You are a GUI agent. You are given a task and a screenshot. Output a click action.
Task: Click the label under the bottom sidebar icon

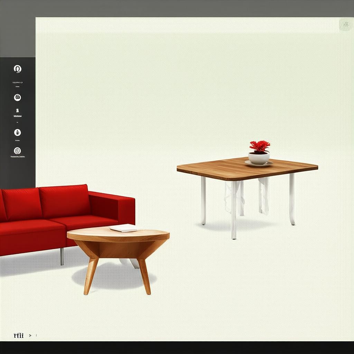(x=17, y=157)
